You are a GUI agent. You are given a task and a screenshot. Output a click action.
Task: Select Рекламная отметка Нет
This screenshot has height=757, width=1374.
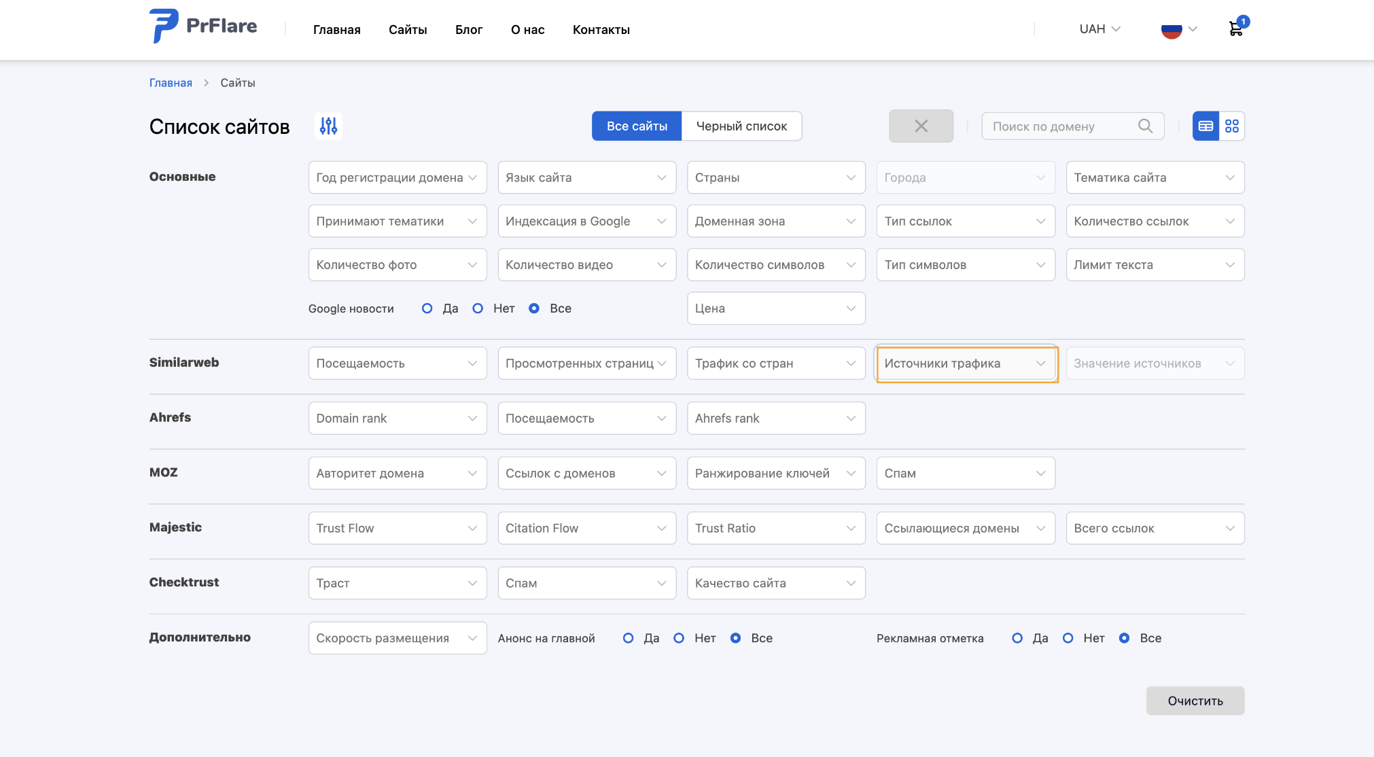click(x=1068, y=638)
